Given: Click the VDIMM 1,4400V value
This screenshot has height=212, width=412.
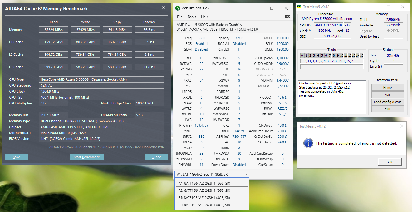Looking at the screenshot, I should point(282,80).
